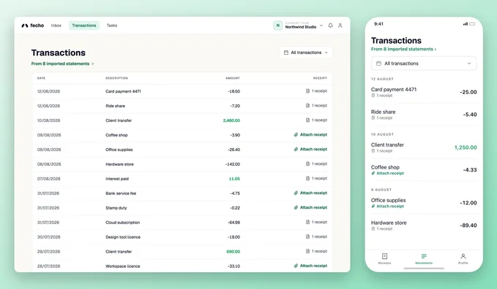Image resolution: width=497 pixels, height=289 pixels.
Task: Click the Cloud subscription description
Action: coord(123,223)
